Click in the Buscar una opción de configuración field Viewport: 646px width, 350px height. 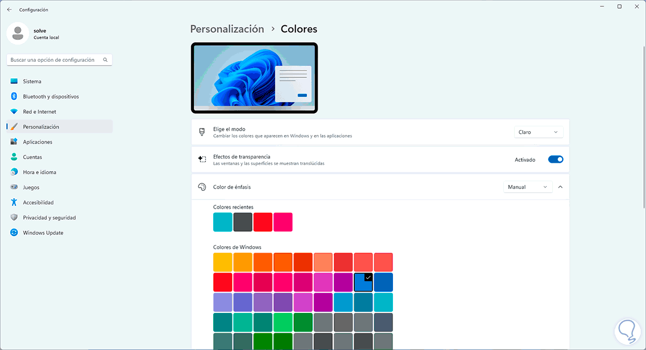point(59,60)
